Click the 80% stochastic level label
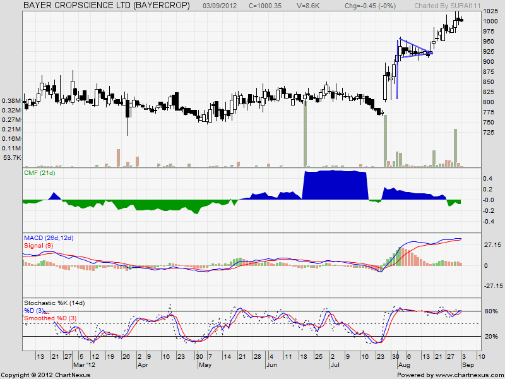The height and width of the screenshot is (379, 505). (x=491, y=311)
